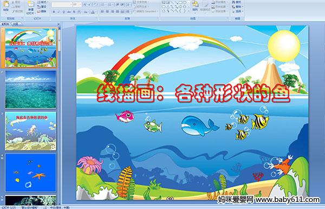Click the Replace icon in Editing group

pyautogui.click(x=237, y=7)
